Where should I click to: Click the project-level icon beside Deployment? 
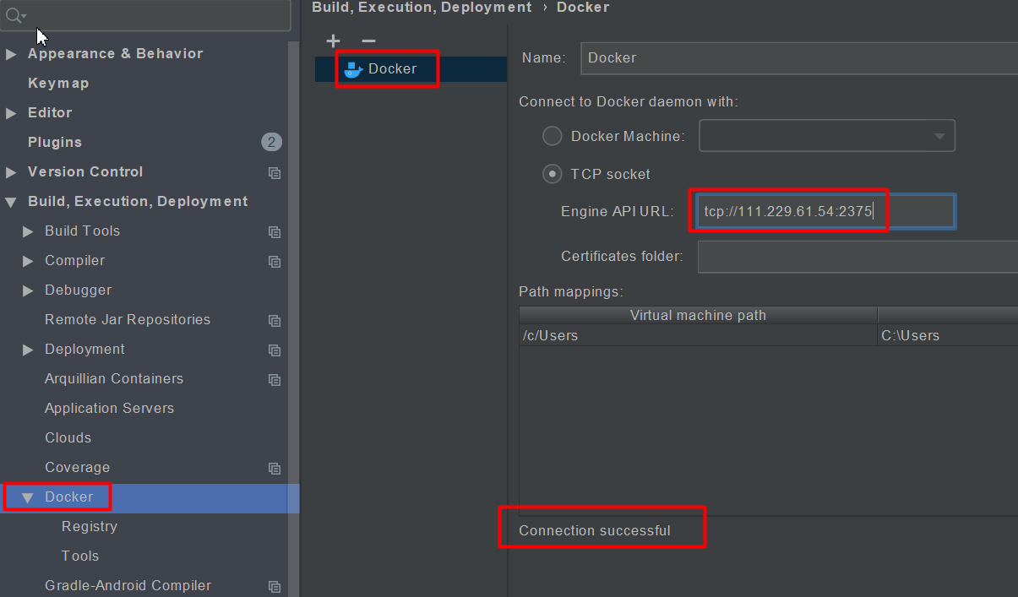click(x=274, y=350)
